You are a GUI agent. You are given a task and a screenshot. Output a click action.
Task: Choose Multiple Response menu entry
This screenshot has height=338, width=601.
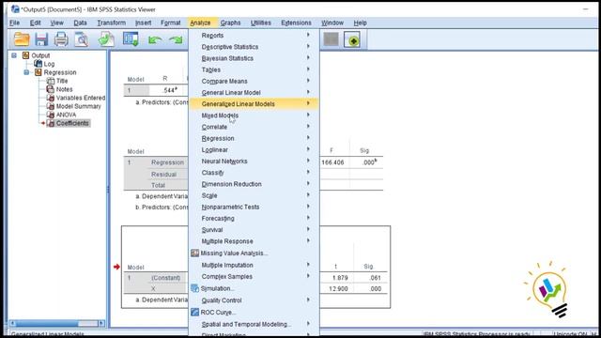point(254,241)
